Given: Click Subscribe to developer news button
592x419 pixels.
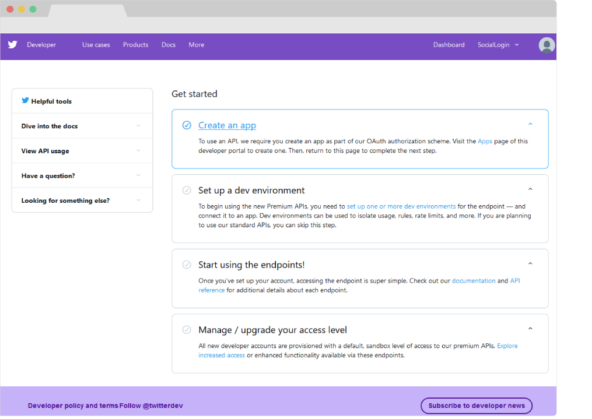Looking at the screenshot, I should pyautogui.click(x=476, y=406).
